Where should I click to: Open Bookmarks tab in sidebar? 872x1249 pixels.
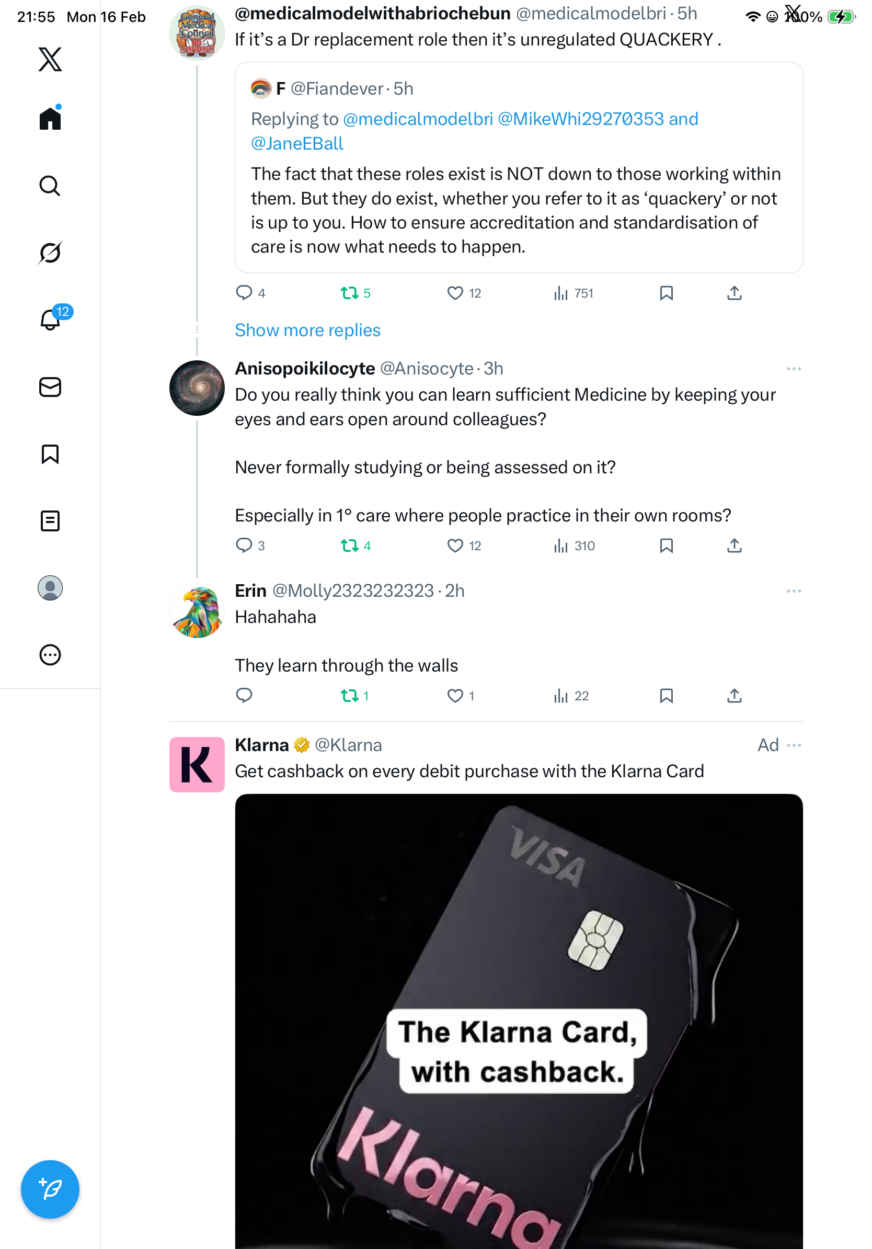50,454
